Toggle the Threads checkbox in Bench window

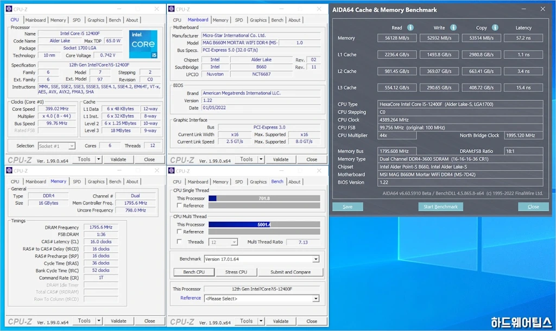pyautogui.click(x=179, y=241)
